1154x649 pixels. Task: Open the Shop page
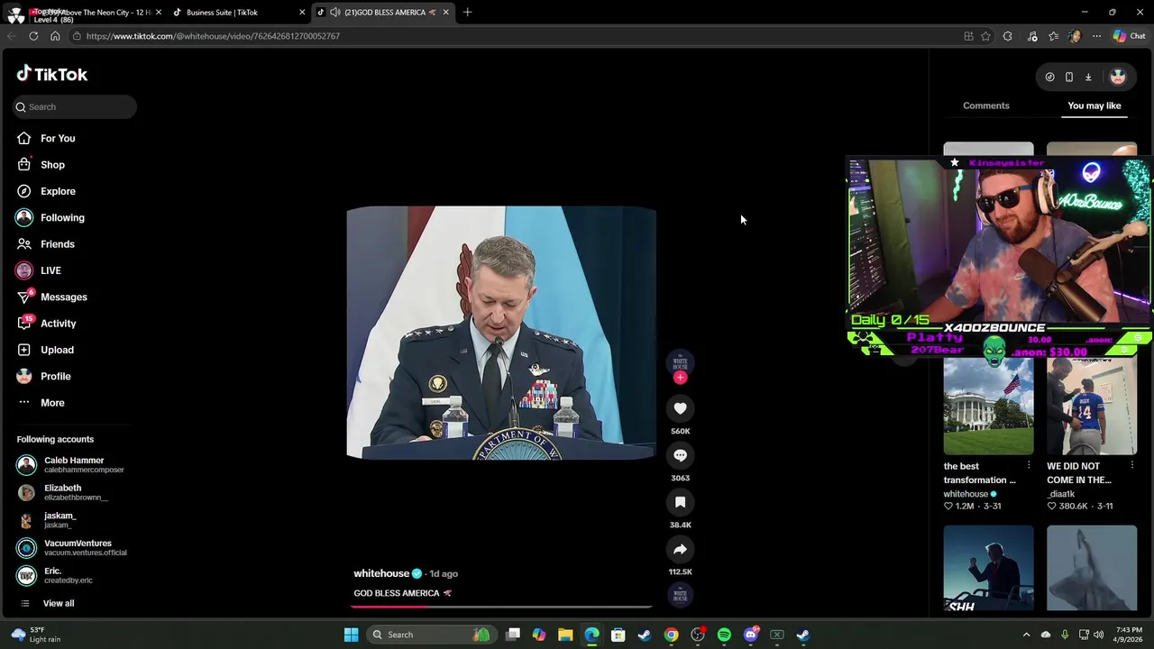pyautogui.click(x=41, y=165)
